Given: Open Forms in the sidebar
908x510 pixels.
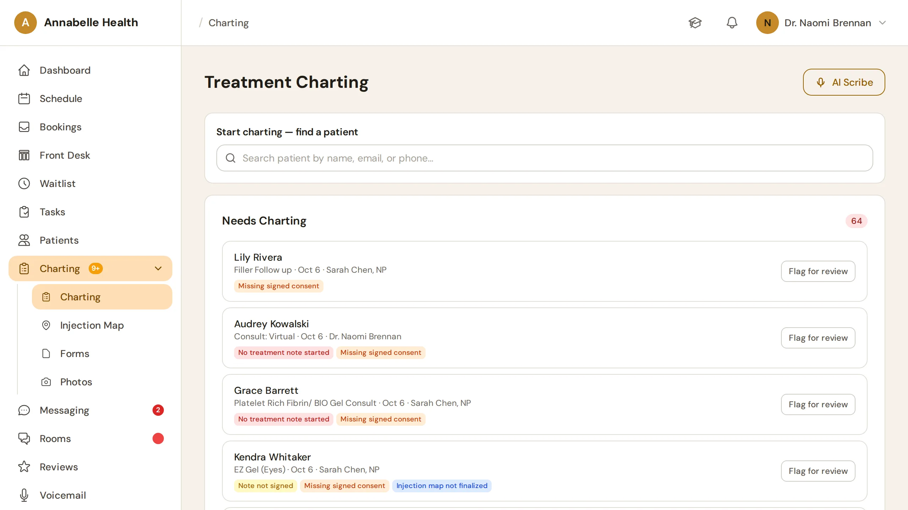Looking at the screenshot, I should tap(102, 353).
